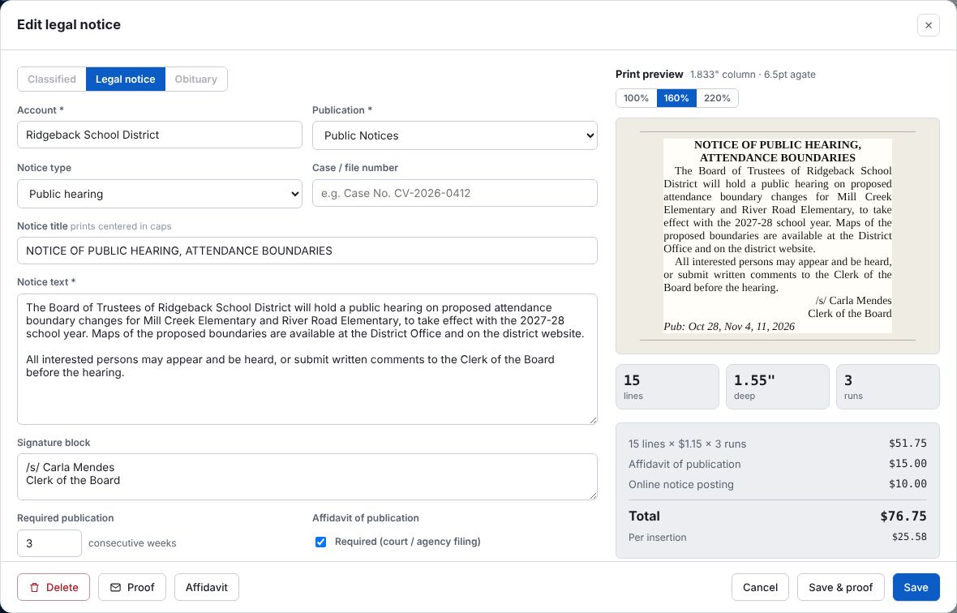Viewport: 957px width, 613px height.
Task: Expand the Notice type dropdown
Action: pyautogui.click(x=159, y=194)
